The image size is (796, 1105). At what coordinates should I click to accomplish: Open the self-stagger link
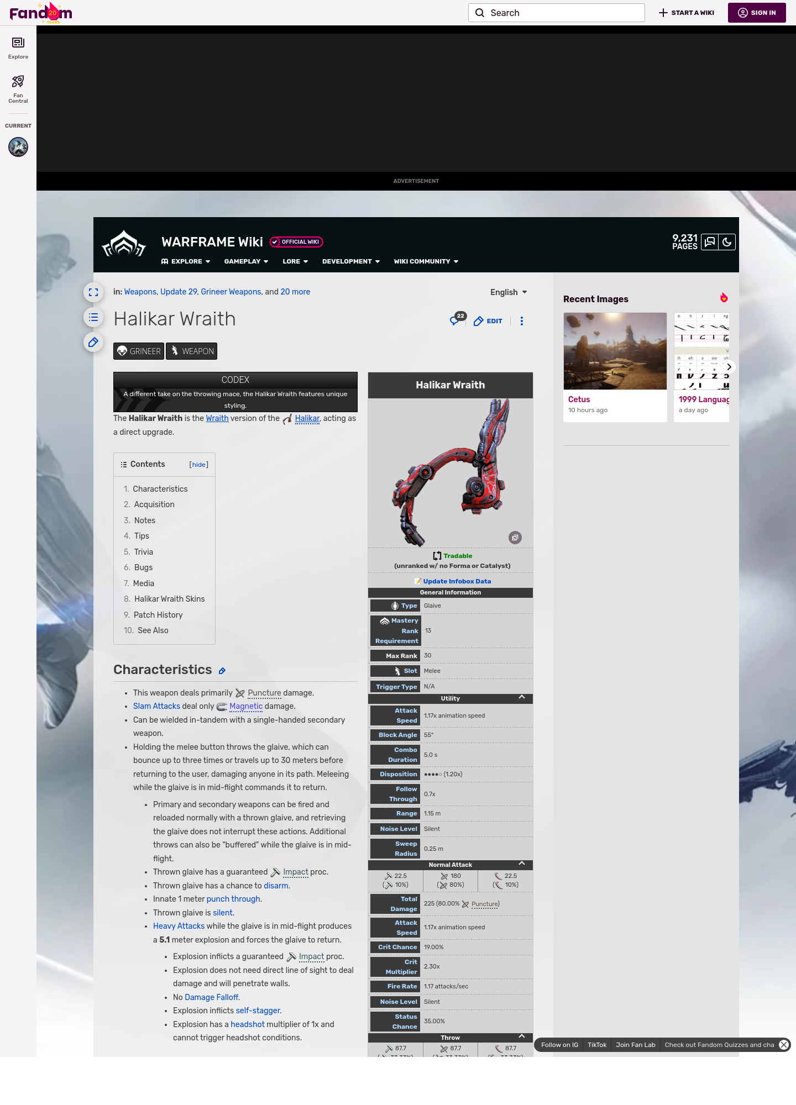tap(258, 1011)
